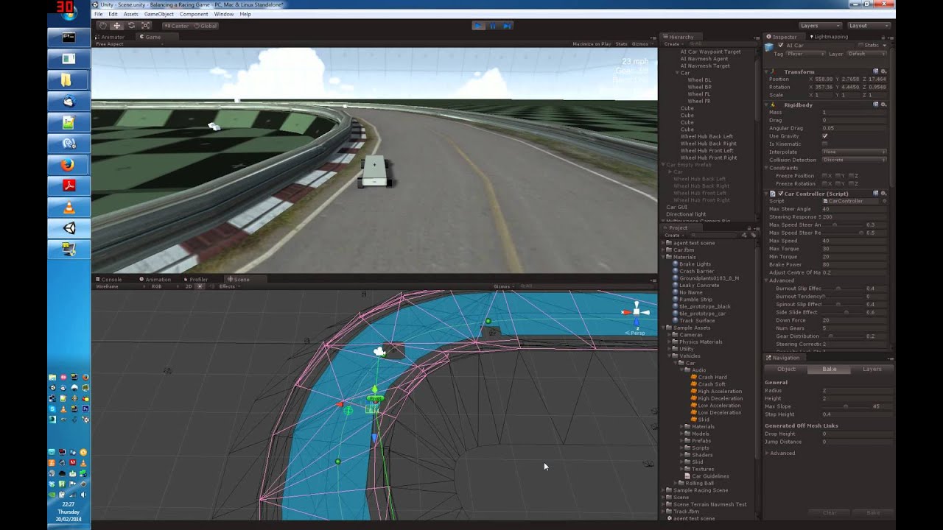This screenshot has height=530, width=943.
Task: Click the Bake button in Navigation panel
Action: tap(872, 512)
